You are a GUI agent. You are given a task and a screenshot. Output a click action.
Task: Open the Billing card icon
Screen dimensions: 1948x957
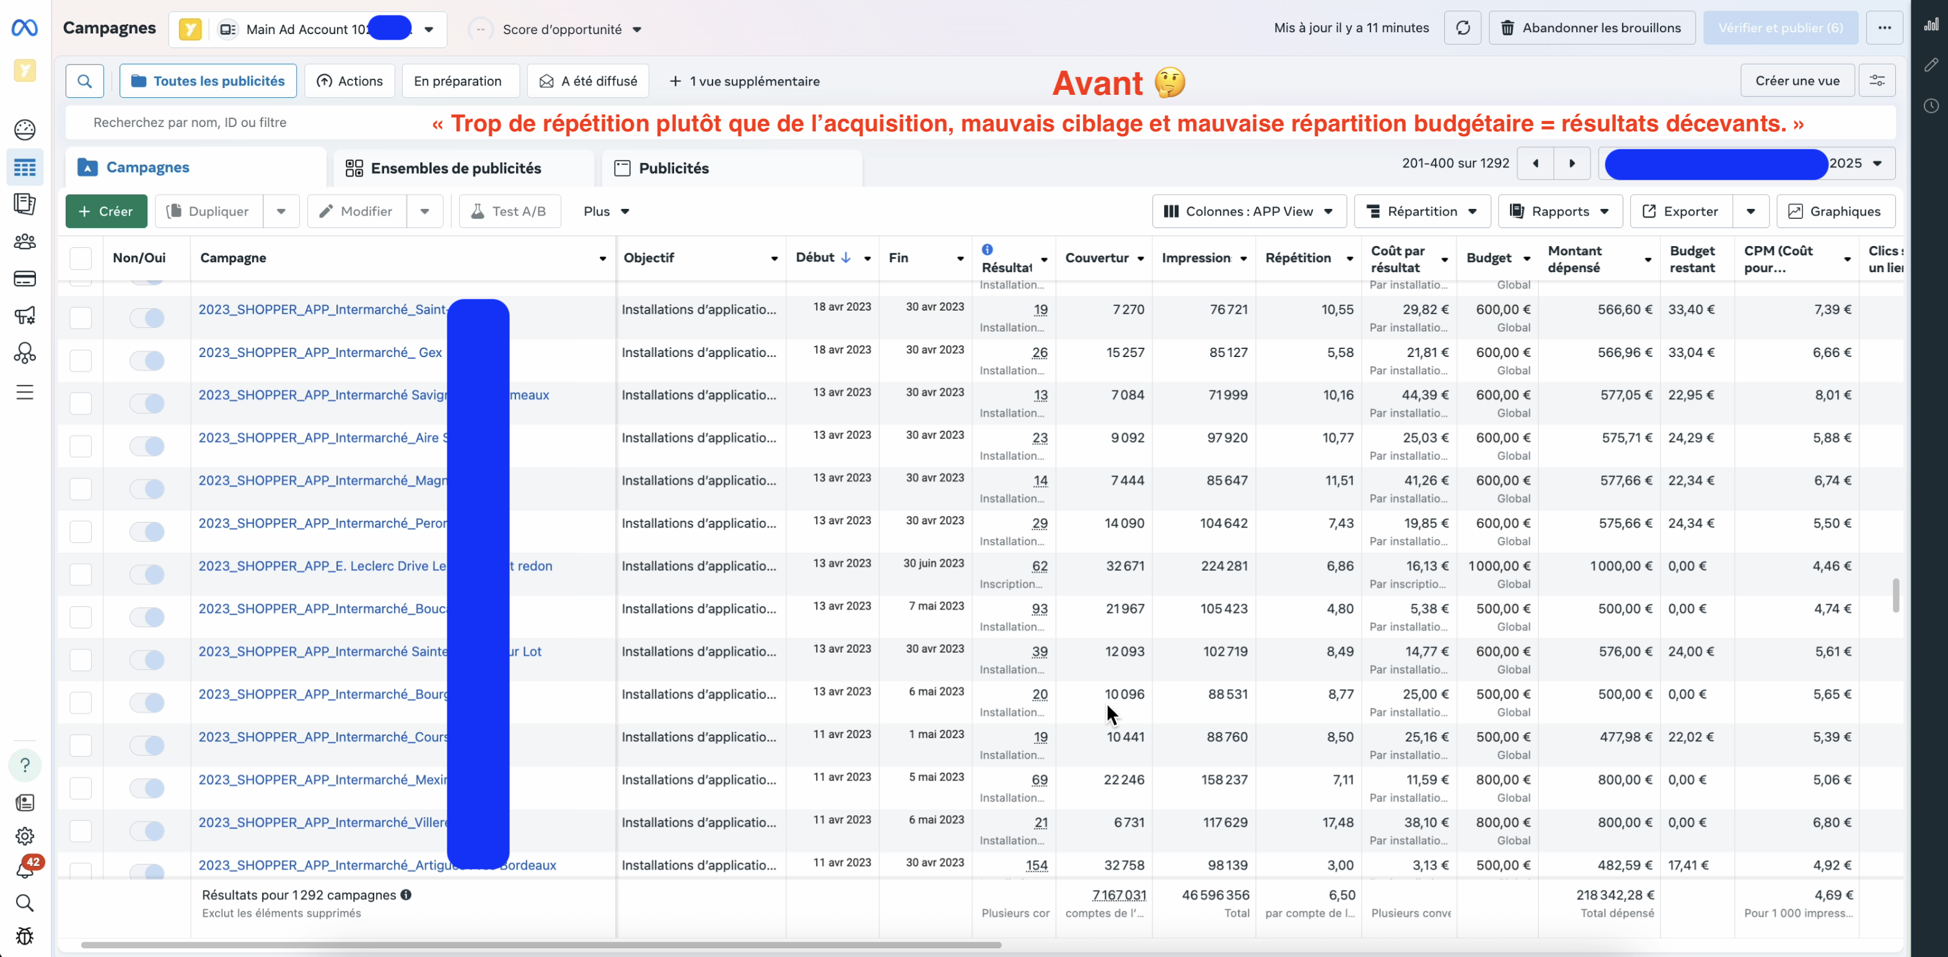point(25,278)
